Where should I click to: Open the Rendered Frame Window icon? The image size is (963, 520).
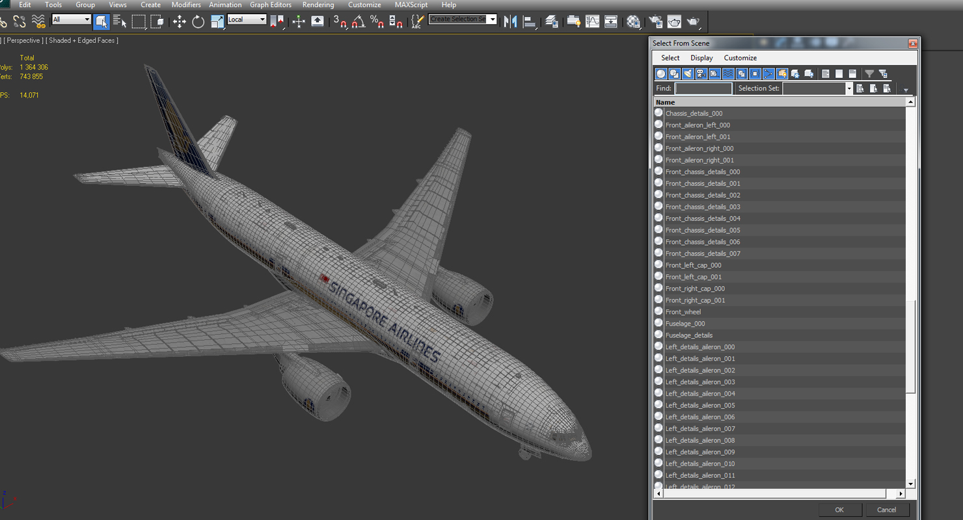(x=674, y=21)
